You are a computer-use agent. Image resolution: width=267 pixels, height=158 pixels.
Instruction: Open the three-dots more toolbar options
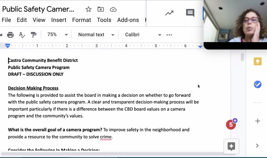tap(169, 35)
